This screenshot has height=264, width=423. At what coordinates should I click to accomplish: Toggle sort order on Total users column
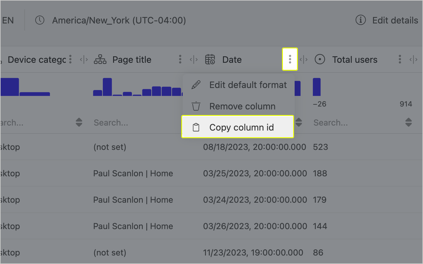click(x=408, y=122)
